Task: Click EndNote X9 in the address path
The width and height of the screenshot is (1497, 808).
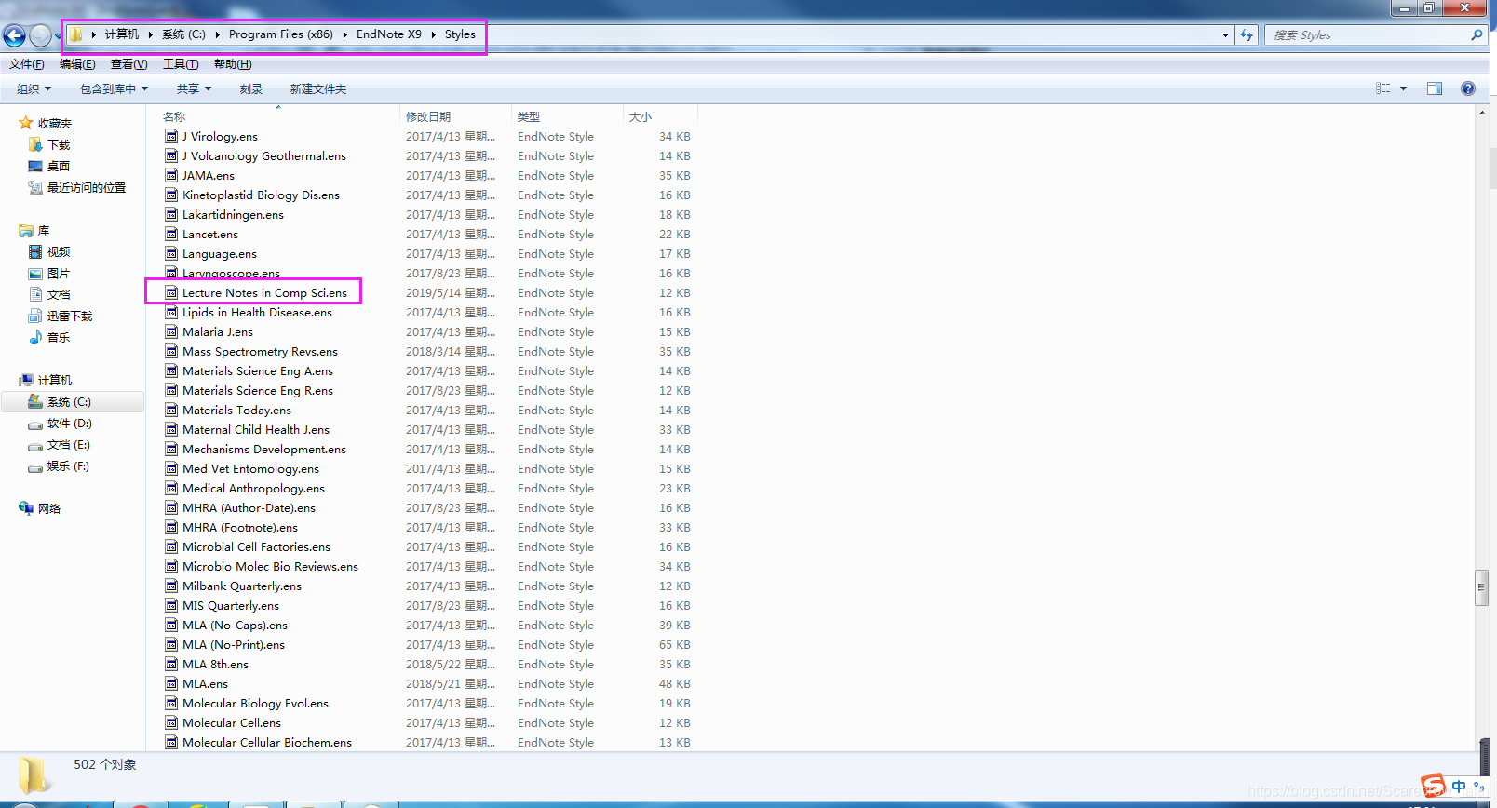Action: click(x=389, y=34)
